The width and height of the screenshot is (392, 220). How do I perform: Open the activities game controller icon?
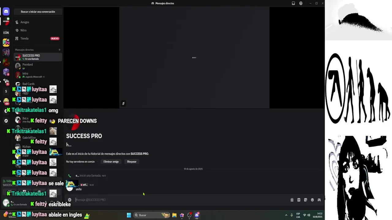tap(319, 200)
